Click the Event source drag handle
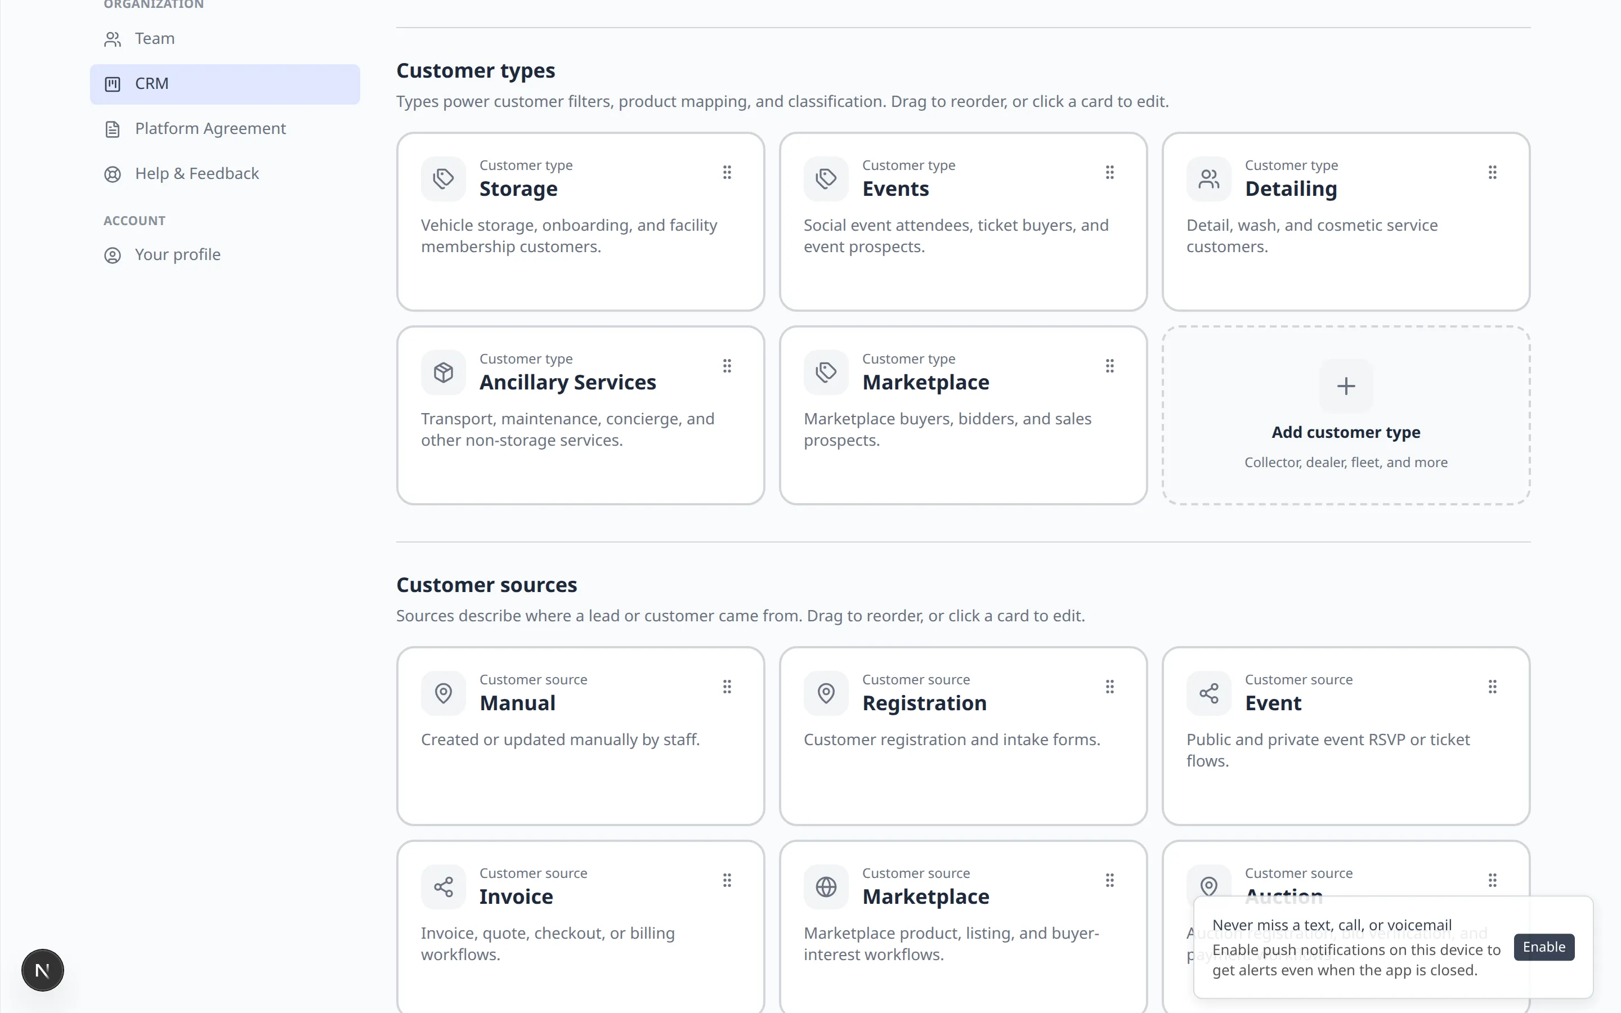Screen dimensions: 1621x1013 1493,687
